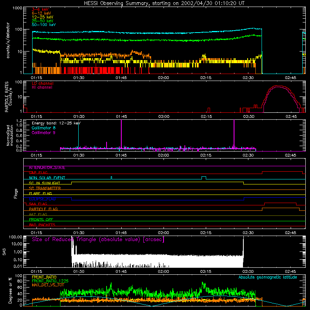Click the ECLIPSE_FLAG label
The image size is (310, 310).
coord(42,199)
